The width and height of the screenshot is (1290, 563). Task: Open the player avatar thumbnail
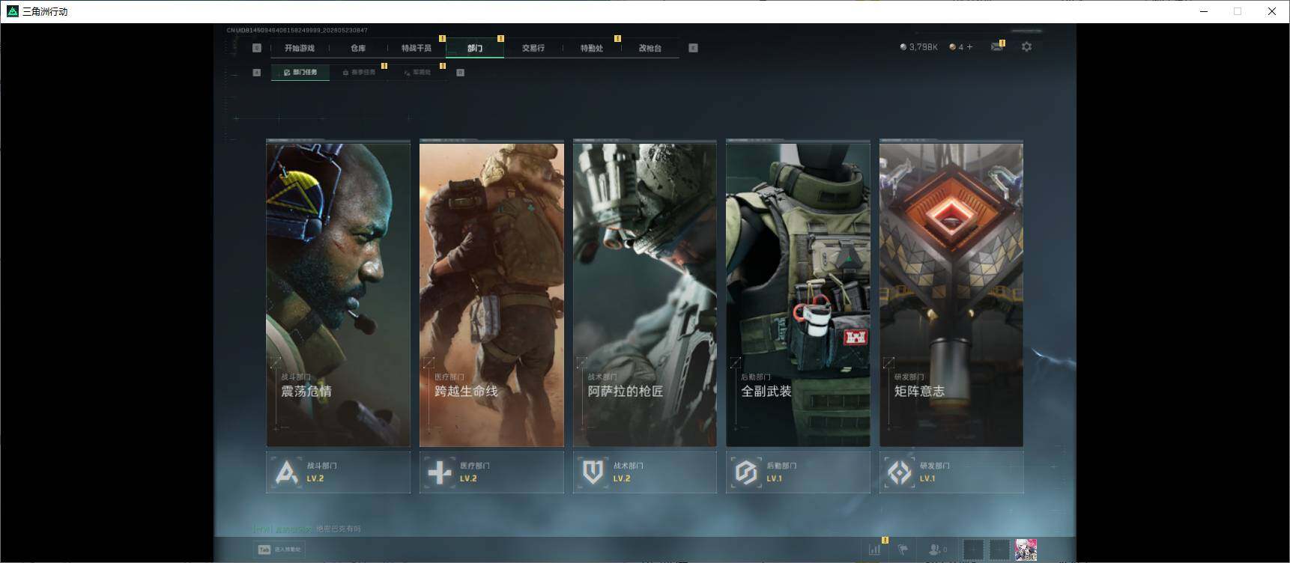tap(1026, 550)
